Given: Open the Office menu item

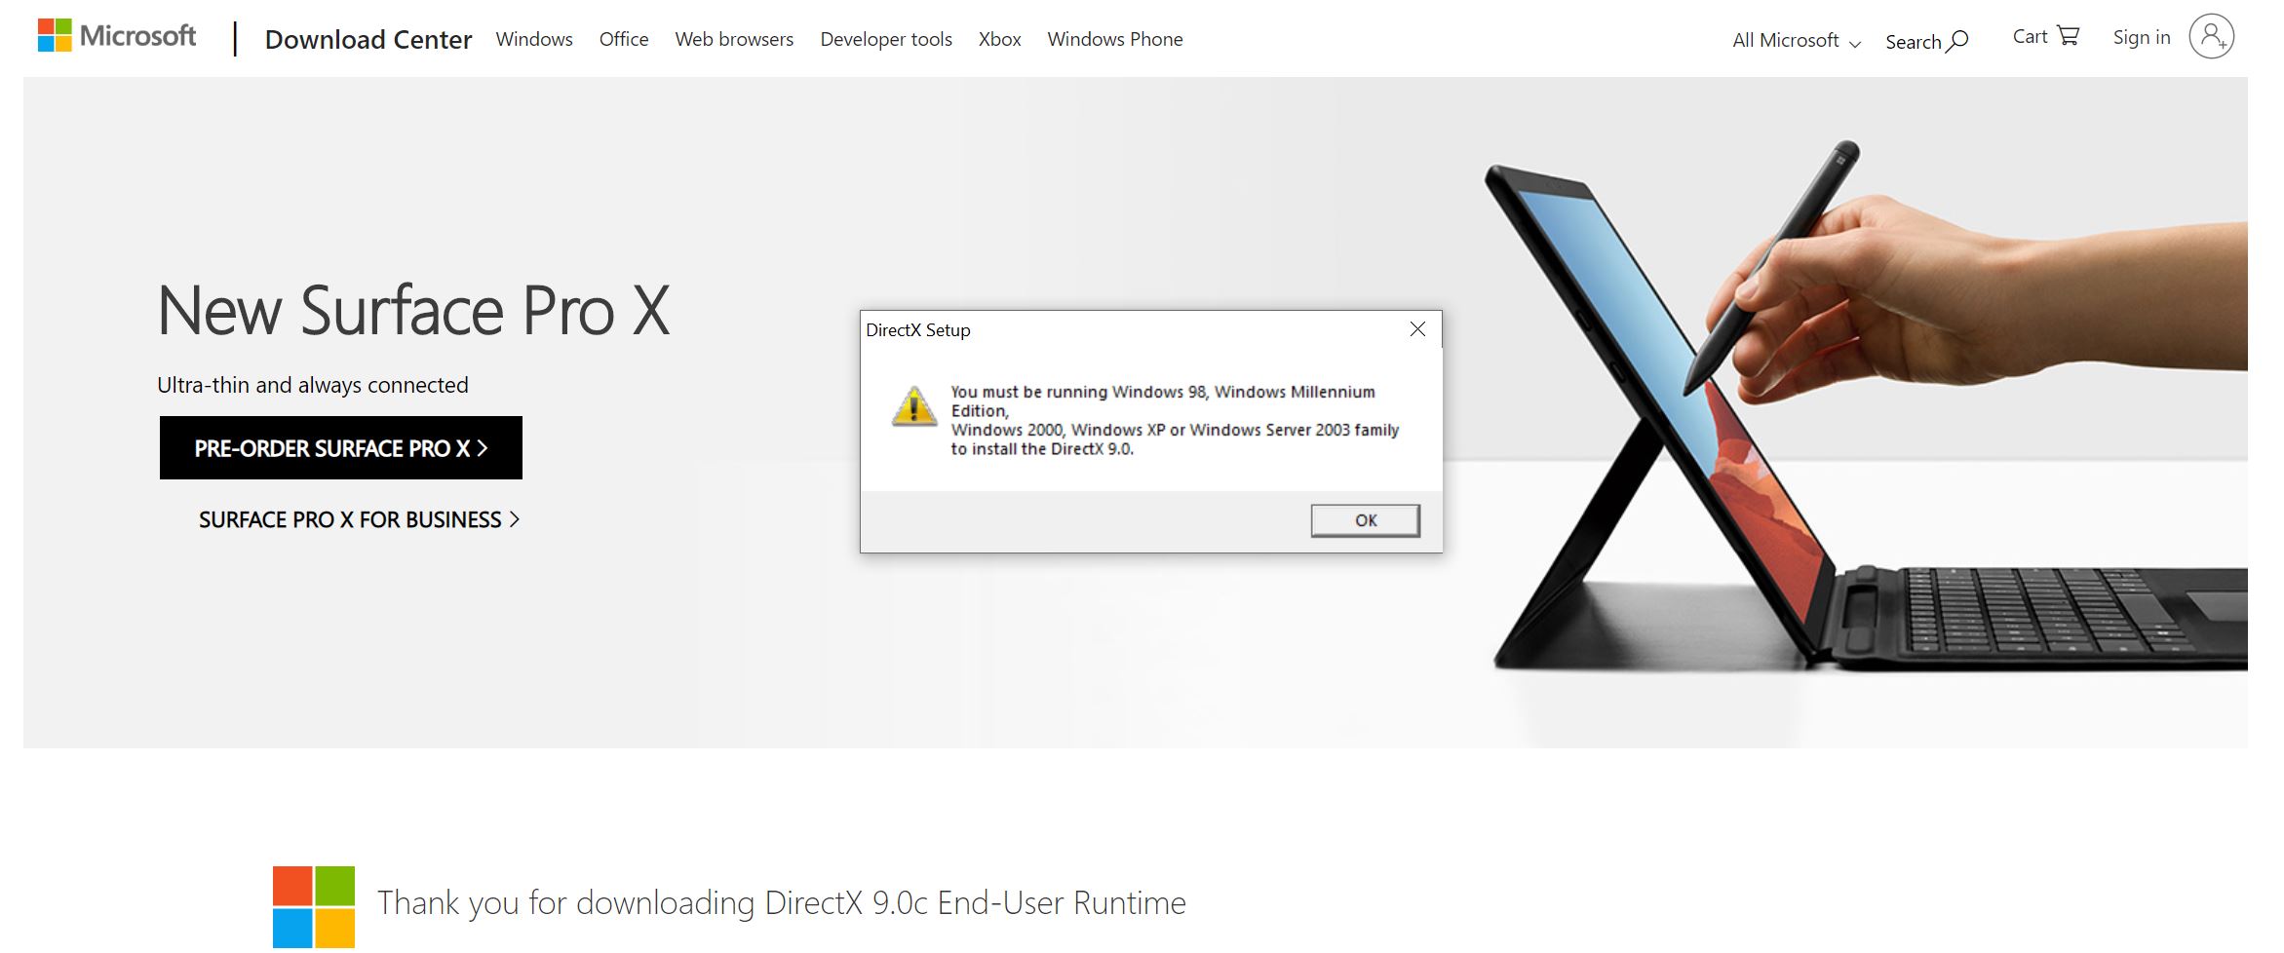Looking at the screenshot, I should pos(623,39).
